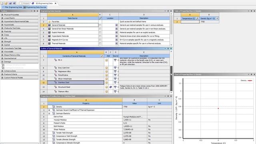Select Magnetic B-H Curves data source

[x=73, y=40]
